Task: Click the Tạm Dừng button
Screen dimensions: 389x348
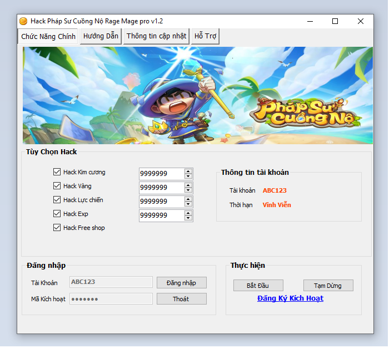Action: 328,286
